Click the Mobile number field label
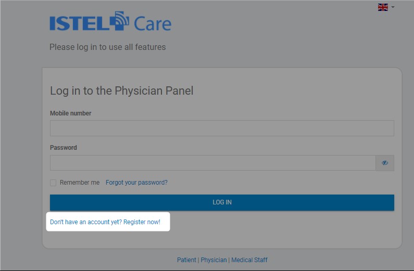Viewport: 414px width, 271px height. tap(70, 113)
